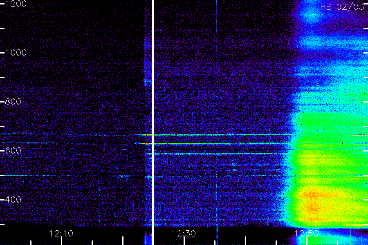Click the 400 frequency axis label

click(13, 200)
